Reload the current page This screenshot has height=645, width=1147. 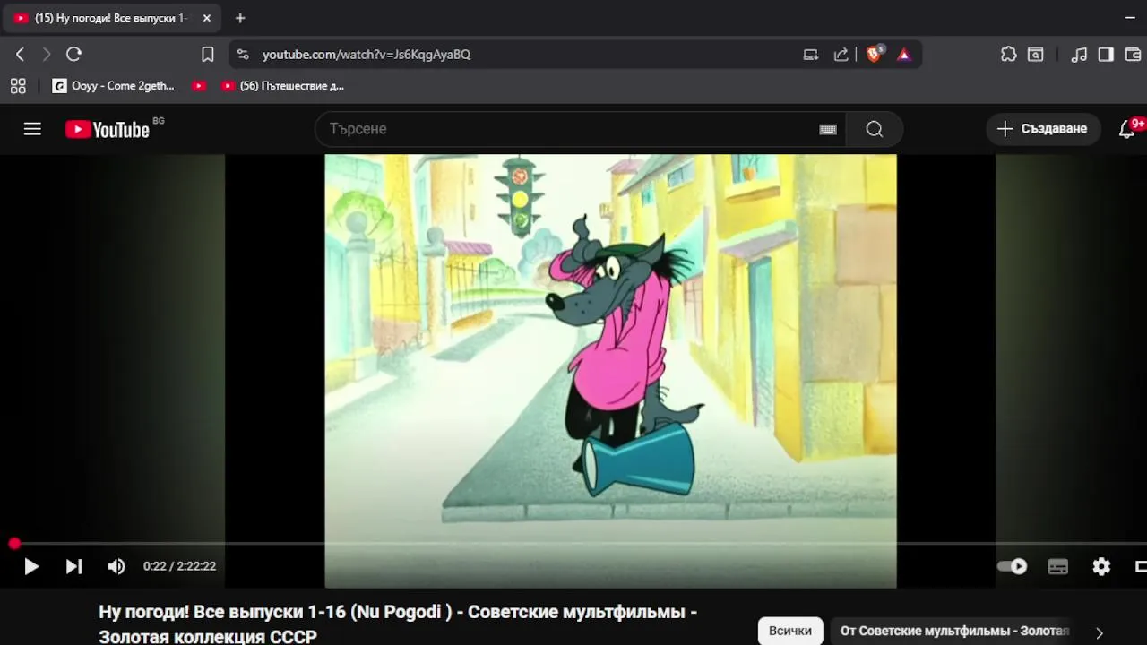74,55
